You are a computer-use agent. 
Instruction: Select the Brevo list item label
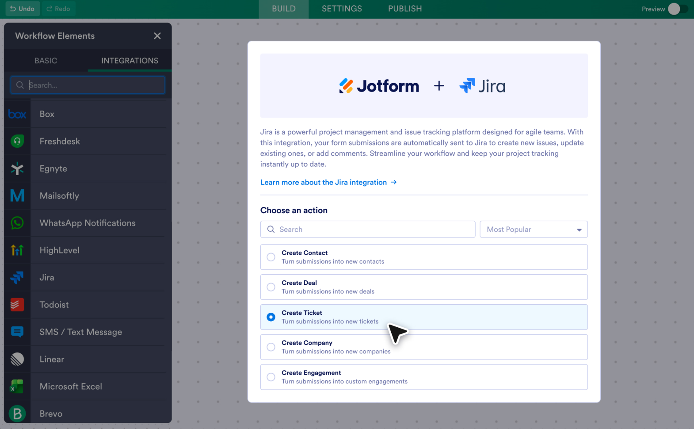(51, 414)
